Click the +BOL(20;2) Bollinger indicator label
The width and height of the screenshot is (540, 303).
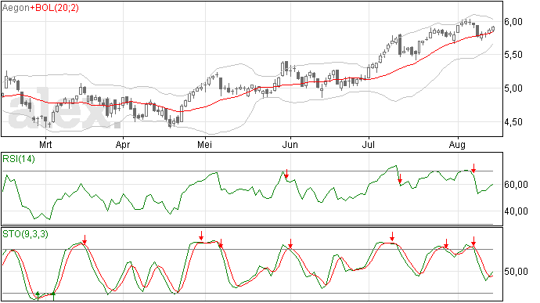(x=55, y=8)
